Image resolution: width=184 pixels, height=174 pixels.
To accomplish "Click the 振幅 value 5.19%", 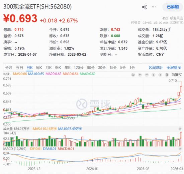I will (19, 48).
